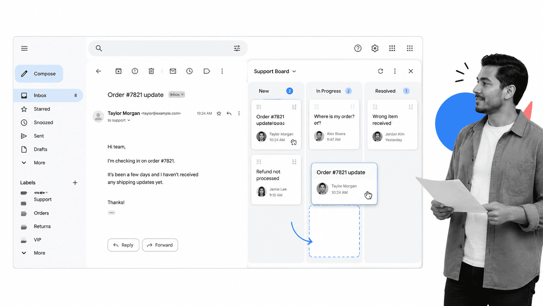The image size is (543, 306).
Task: Click the Reply button
Action: [x=123, y=245]
